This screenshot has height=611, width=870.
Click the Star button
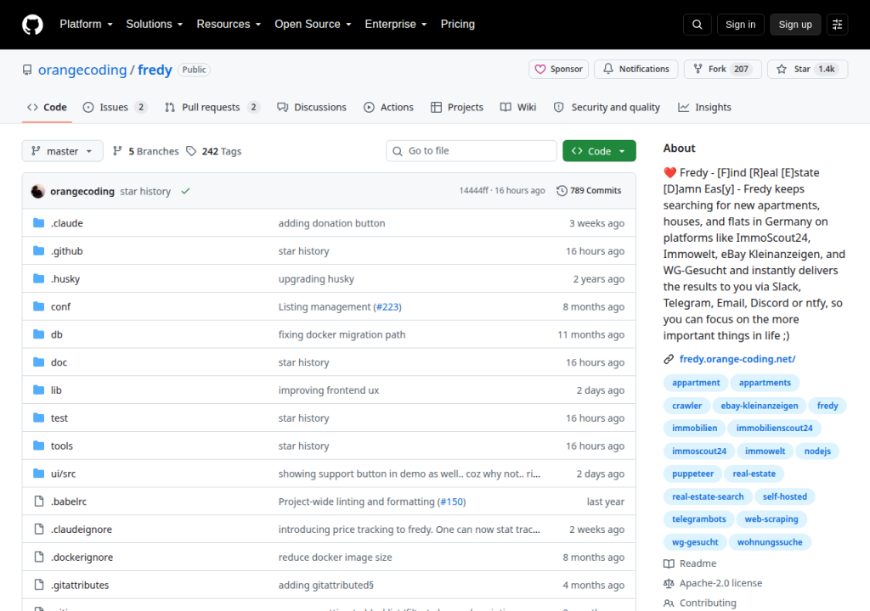[807, 70]
